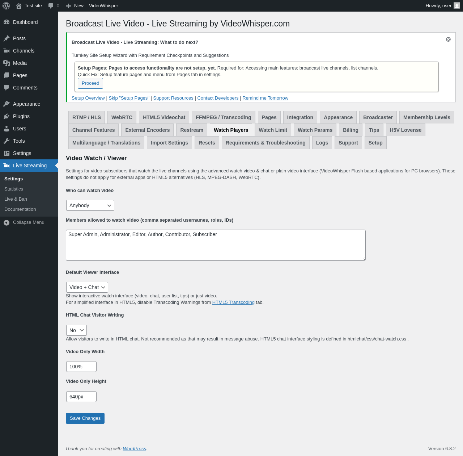This screenshot has width=463, height=456.
Task: Open the Watch Params tab
Action: tap(315, 130)
